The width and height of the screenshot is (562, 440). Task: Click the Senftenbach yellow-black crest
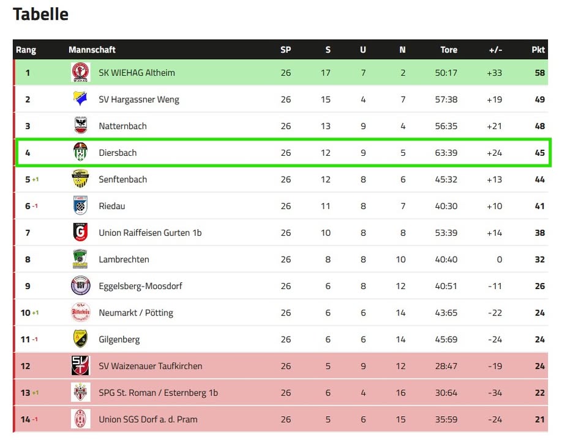pyautogui.click(x=81, y=179)
